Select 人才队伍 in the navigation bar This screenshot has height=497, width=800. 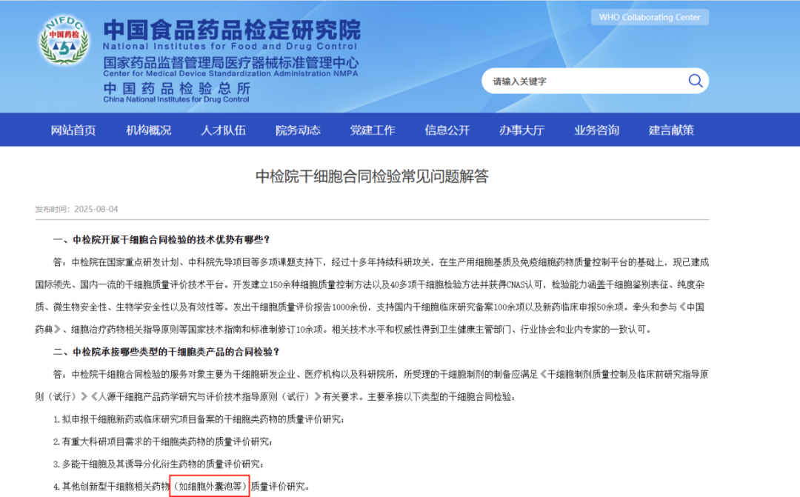223,130
